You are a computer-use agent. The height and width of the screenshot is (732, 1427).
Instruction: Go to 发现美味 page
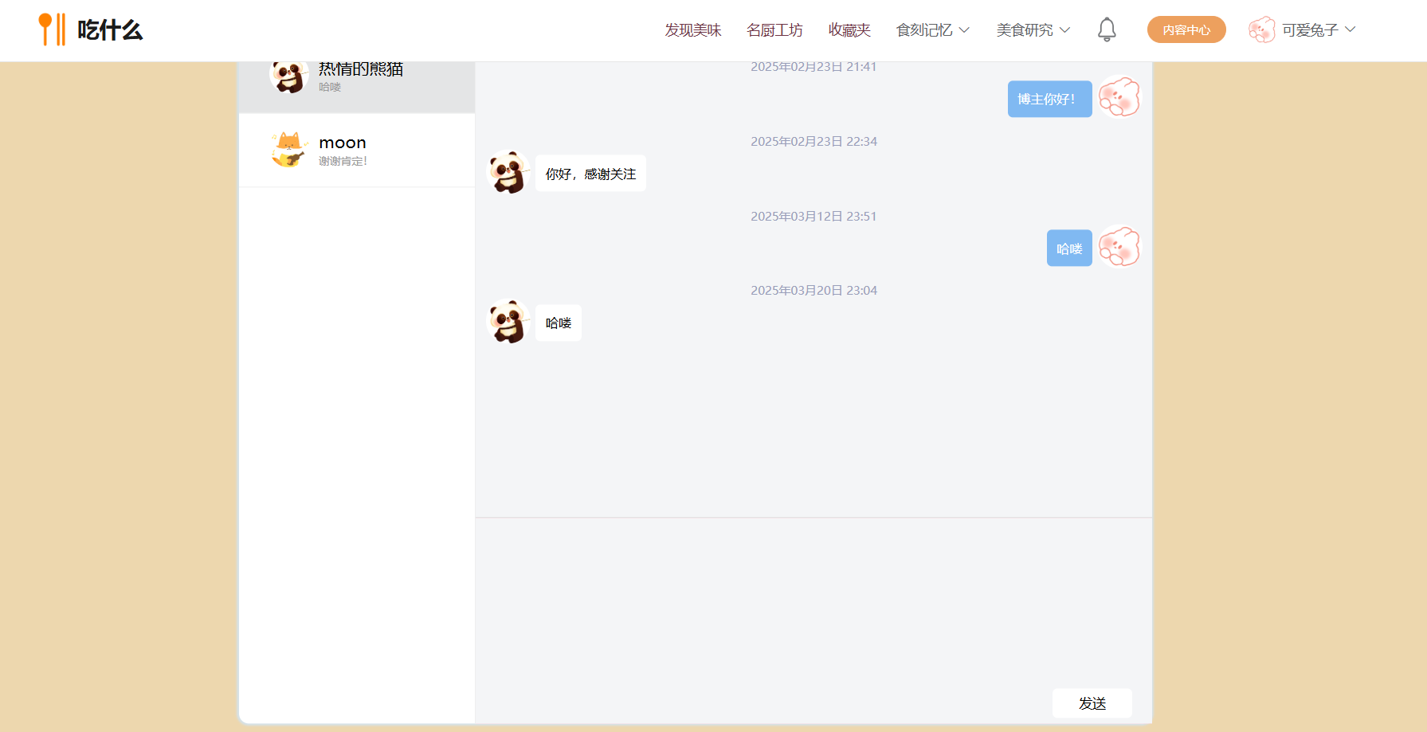(x=693, y=29)
